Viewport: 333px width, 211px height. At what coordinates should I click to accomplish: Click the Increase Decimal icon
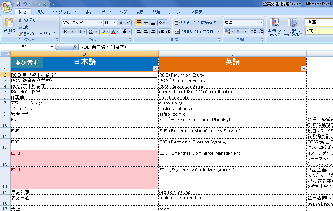pyautogui.click(x=253, y=32)
